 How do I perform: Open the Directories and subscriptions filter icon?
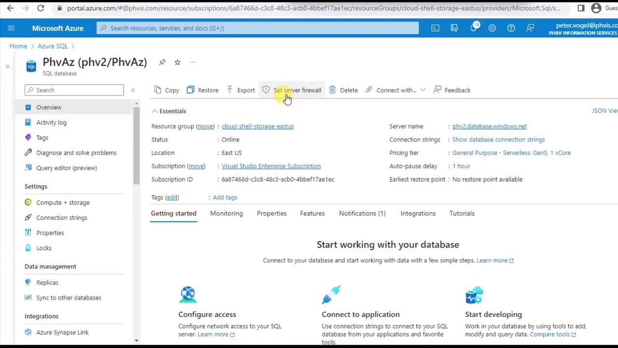point(454,28)
